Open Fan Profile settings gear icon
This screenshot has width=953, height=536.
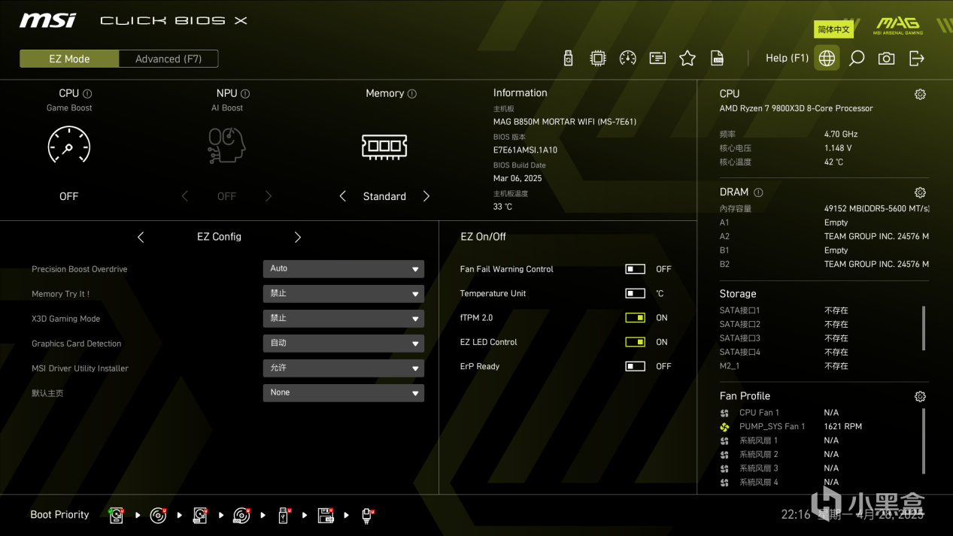920,396
